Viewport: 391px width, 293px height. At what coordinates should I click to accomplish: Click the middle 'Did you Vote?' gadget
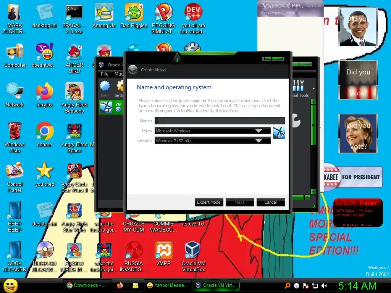[358, 80]
